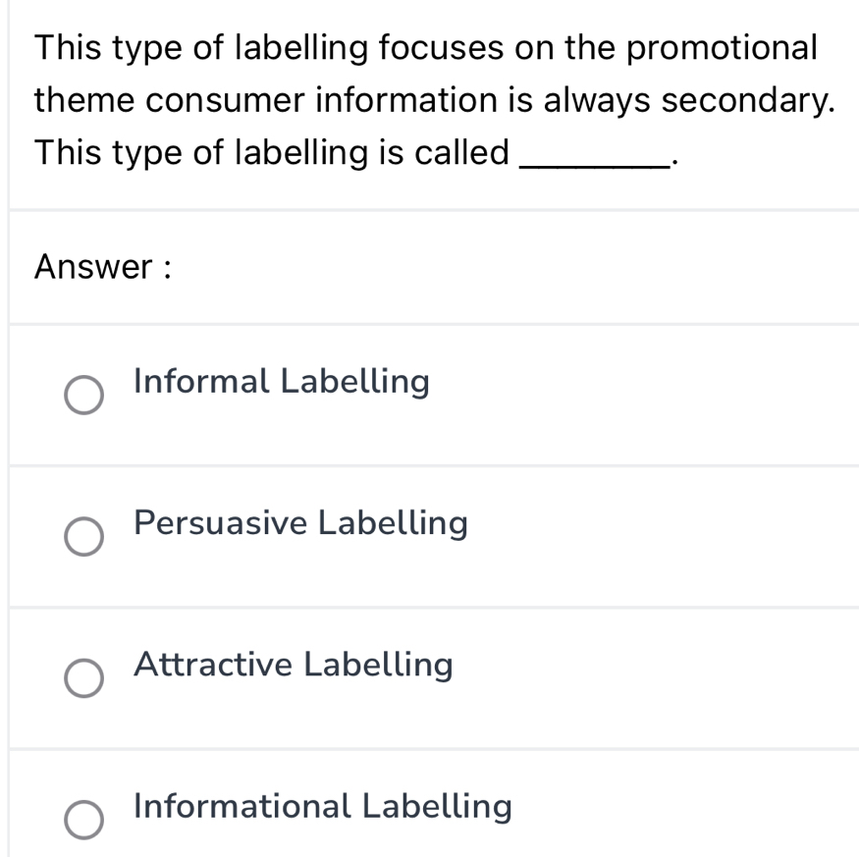The width and height of the screenshot is (859, 857).
Task: Select the Persuasive Labelling radio button
Action: click(x=83, y=537)
